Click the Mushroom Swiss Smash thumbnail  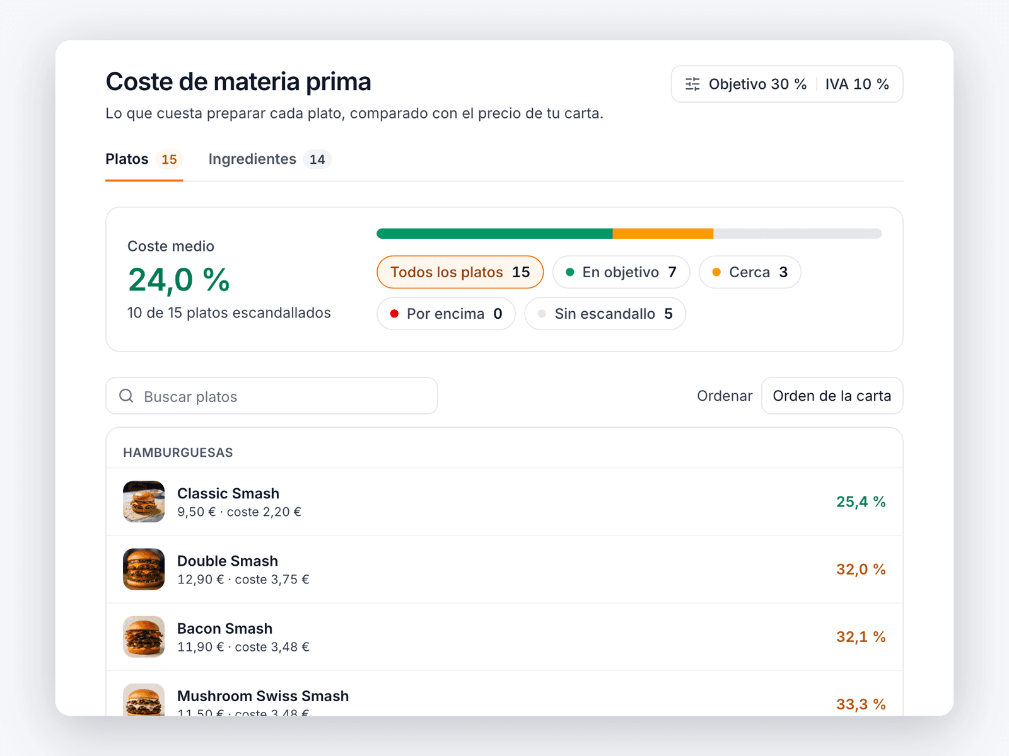pos(144,699)
